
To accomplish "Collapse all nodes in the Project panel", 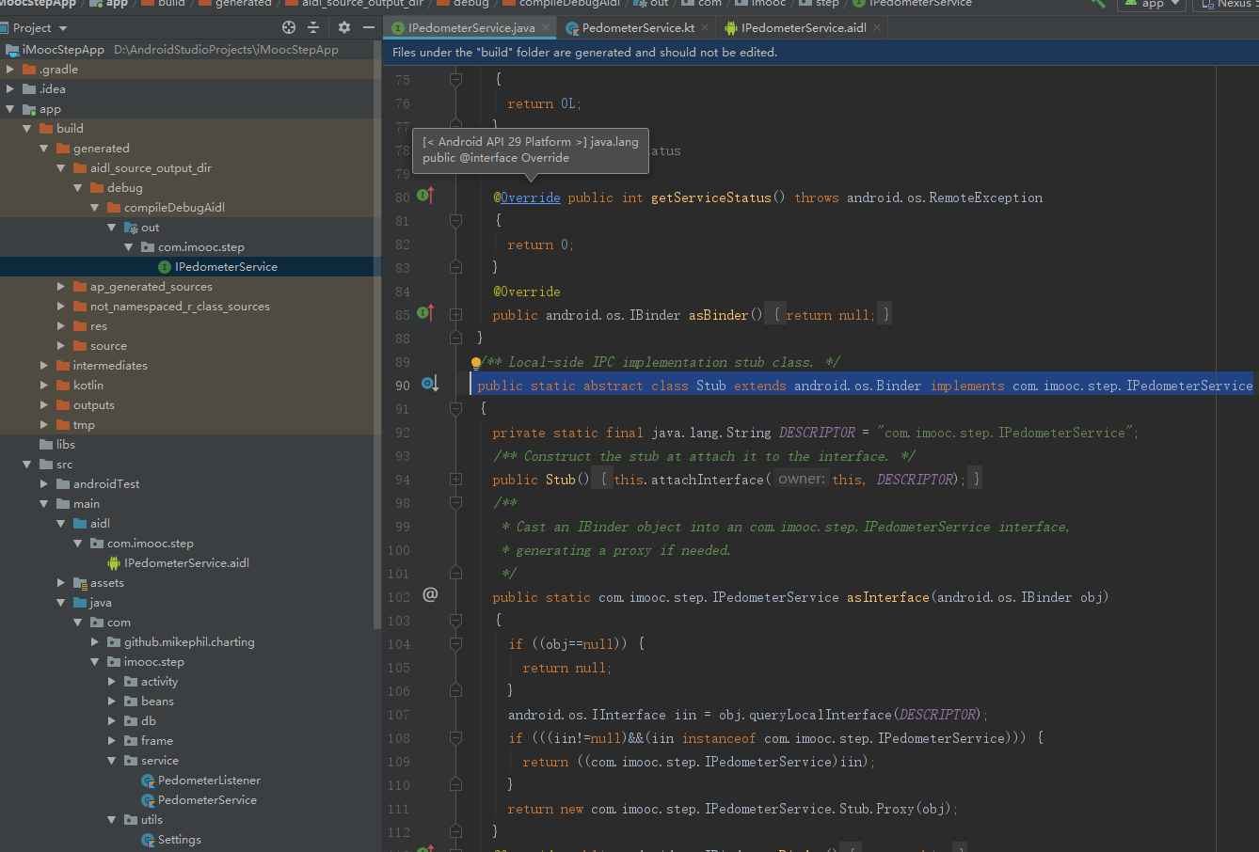I will coord(313,27).
